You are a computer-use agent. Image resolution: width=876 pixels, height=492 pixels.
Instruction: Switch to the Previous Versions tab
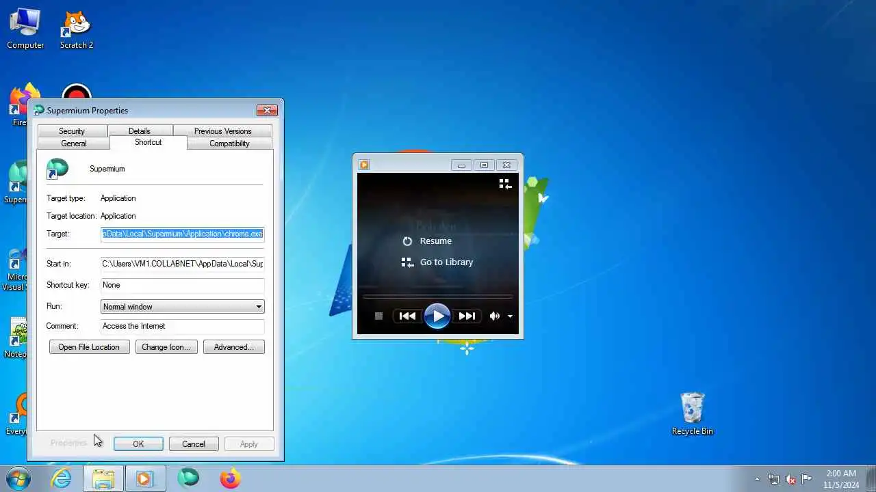[x=222, y=131]
